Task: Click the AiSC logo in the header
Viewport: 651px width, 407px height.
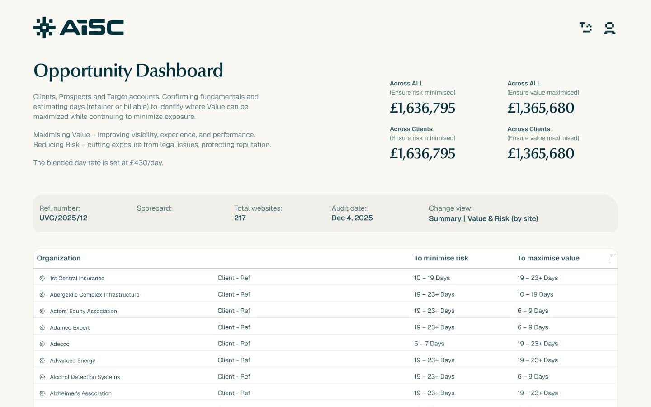Action: 78,27
